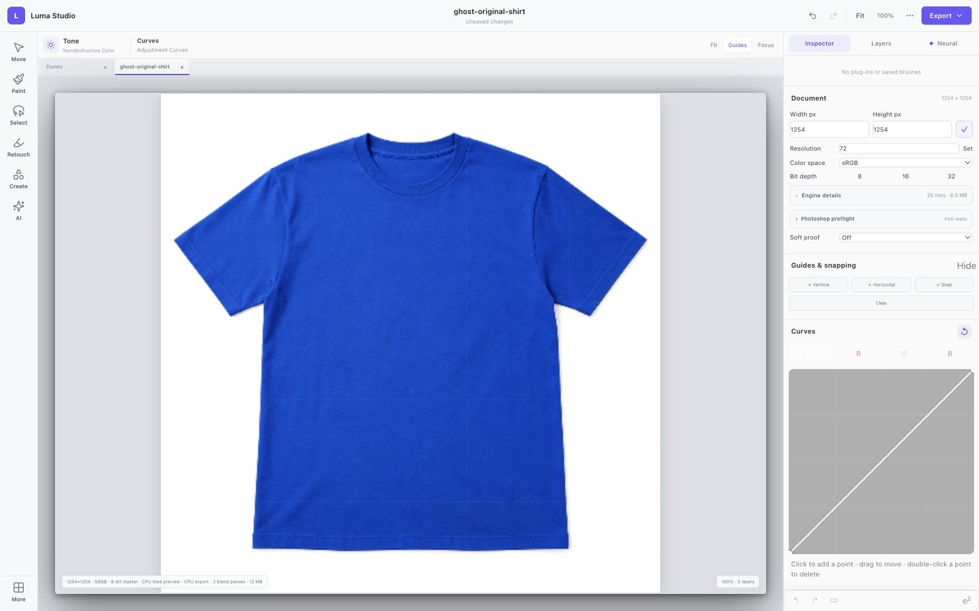Add a Vertical guide

click(819, 285)
